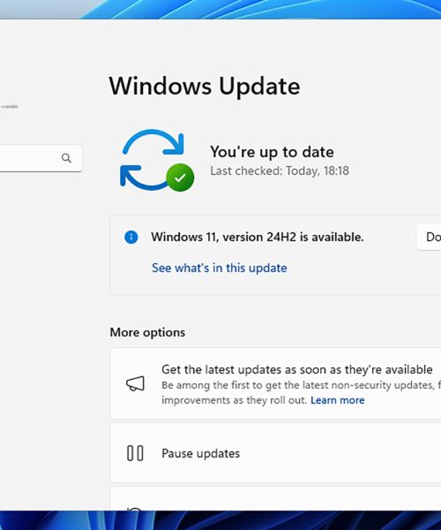Click the You're up to date status text
This screenshot has width=441, height=530.
272,152
